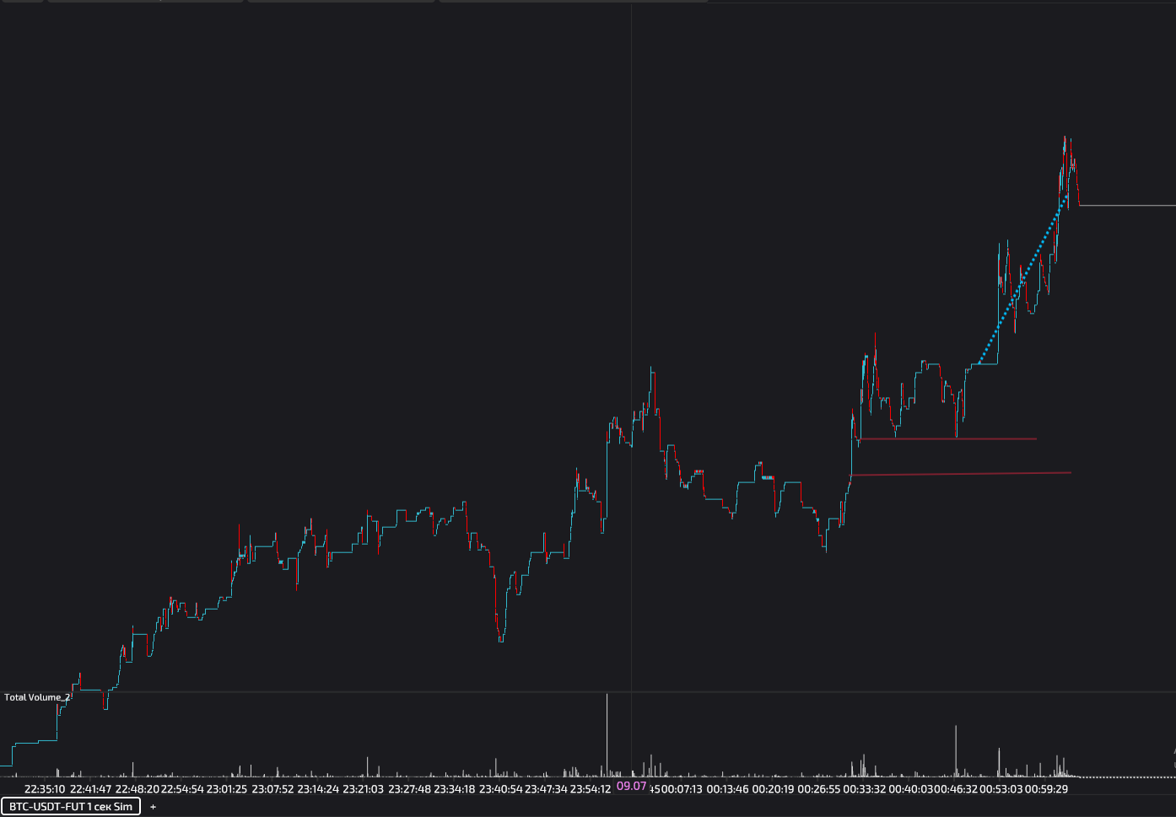The image size is (1176, 817).
Task: Click the highest price peak on chart
Action: coord(1065,139)
